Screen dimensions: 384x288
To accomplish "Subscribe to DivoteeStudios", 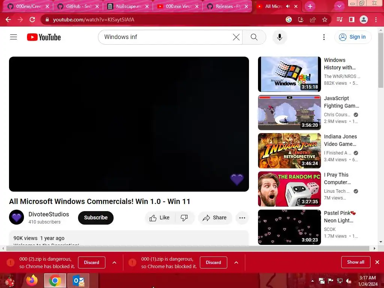I will tap(96, 218).
